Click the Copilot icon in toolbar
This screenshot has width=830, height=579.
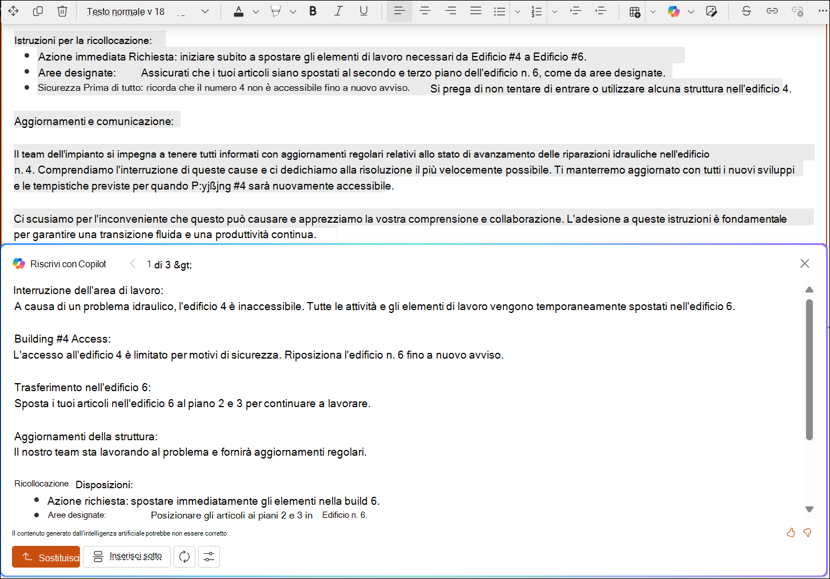coord(674,11)
